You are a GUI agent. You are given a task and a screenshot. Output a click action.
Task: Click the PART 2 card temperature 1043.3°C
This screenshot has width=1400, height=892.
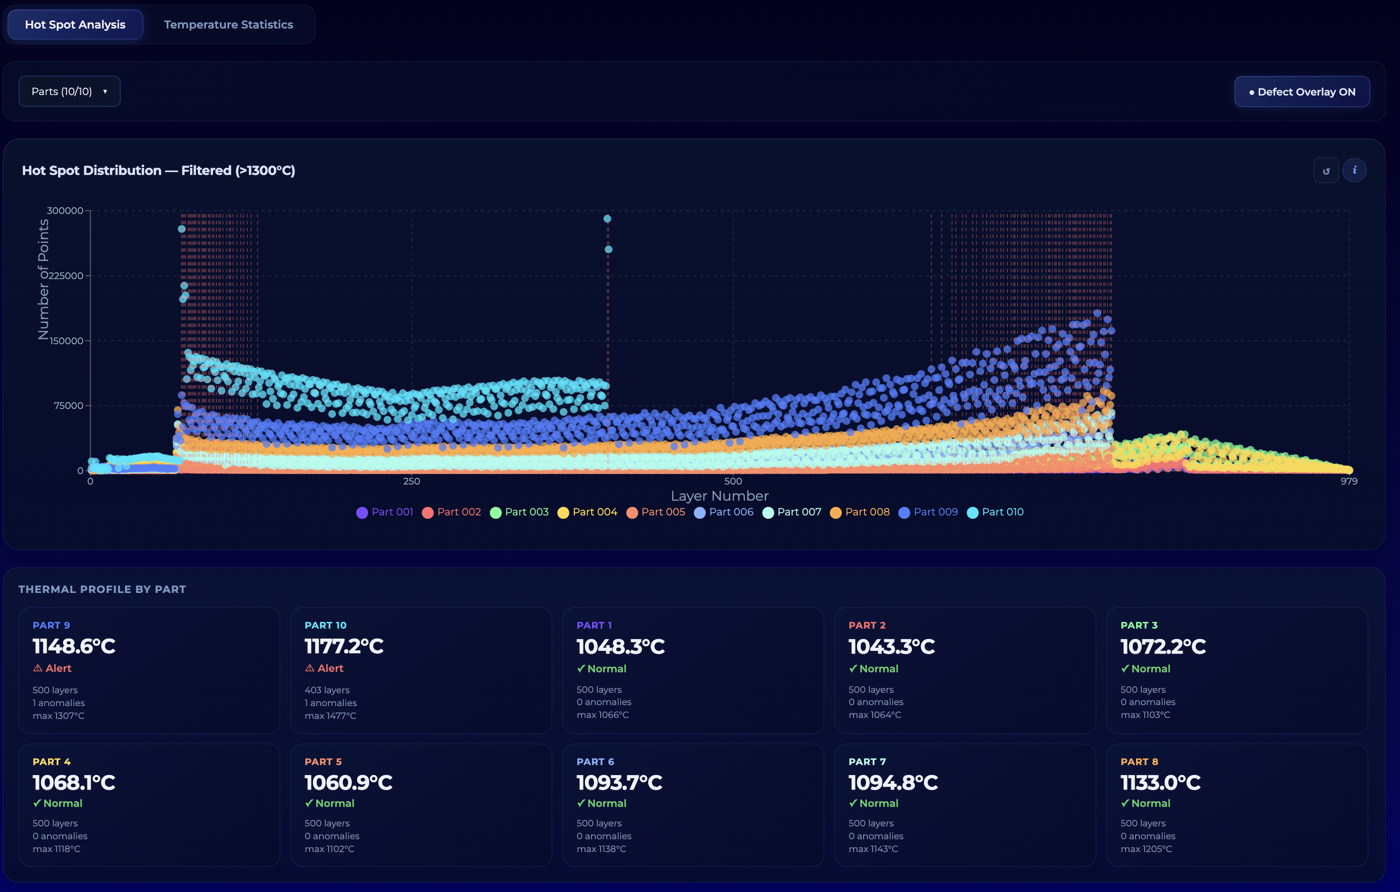point(892,647)
